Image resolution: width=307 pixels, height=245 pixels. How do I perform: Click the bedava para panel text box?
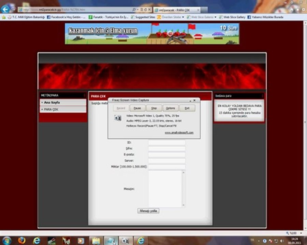point(239,111)
